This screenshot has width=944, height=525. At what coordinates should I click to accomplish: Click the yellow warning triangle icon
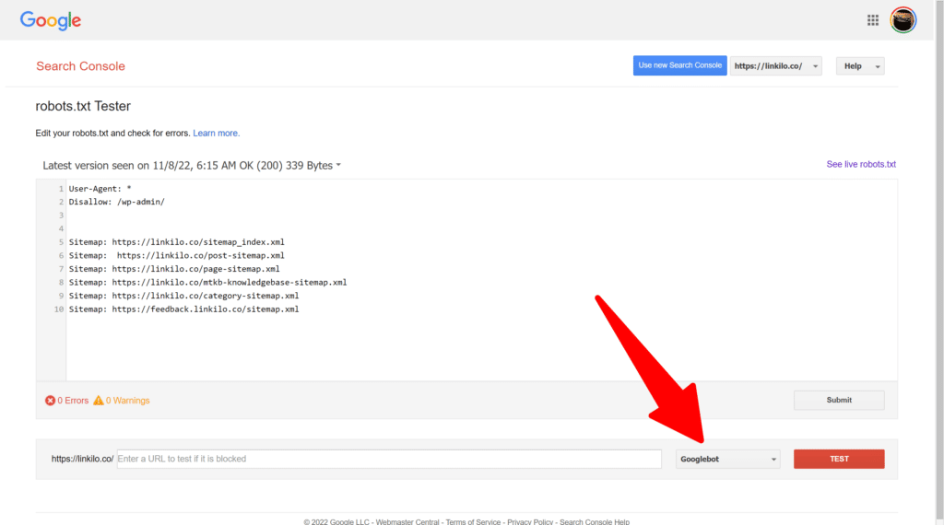click(x=98, y=401)
